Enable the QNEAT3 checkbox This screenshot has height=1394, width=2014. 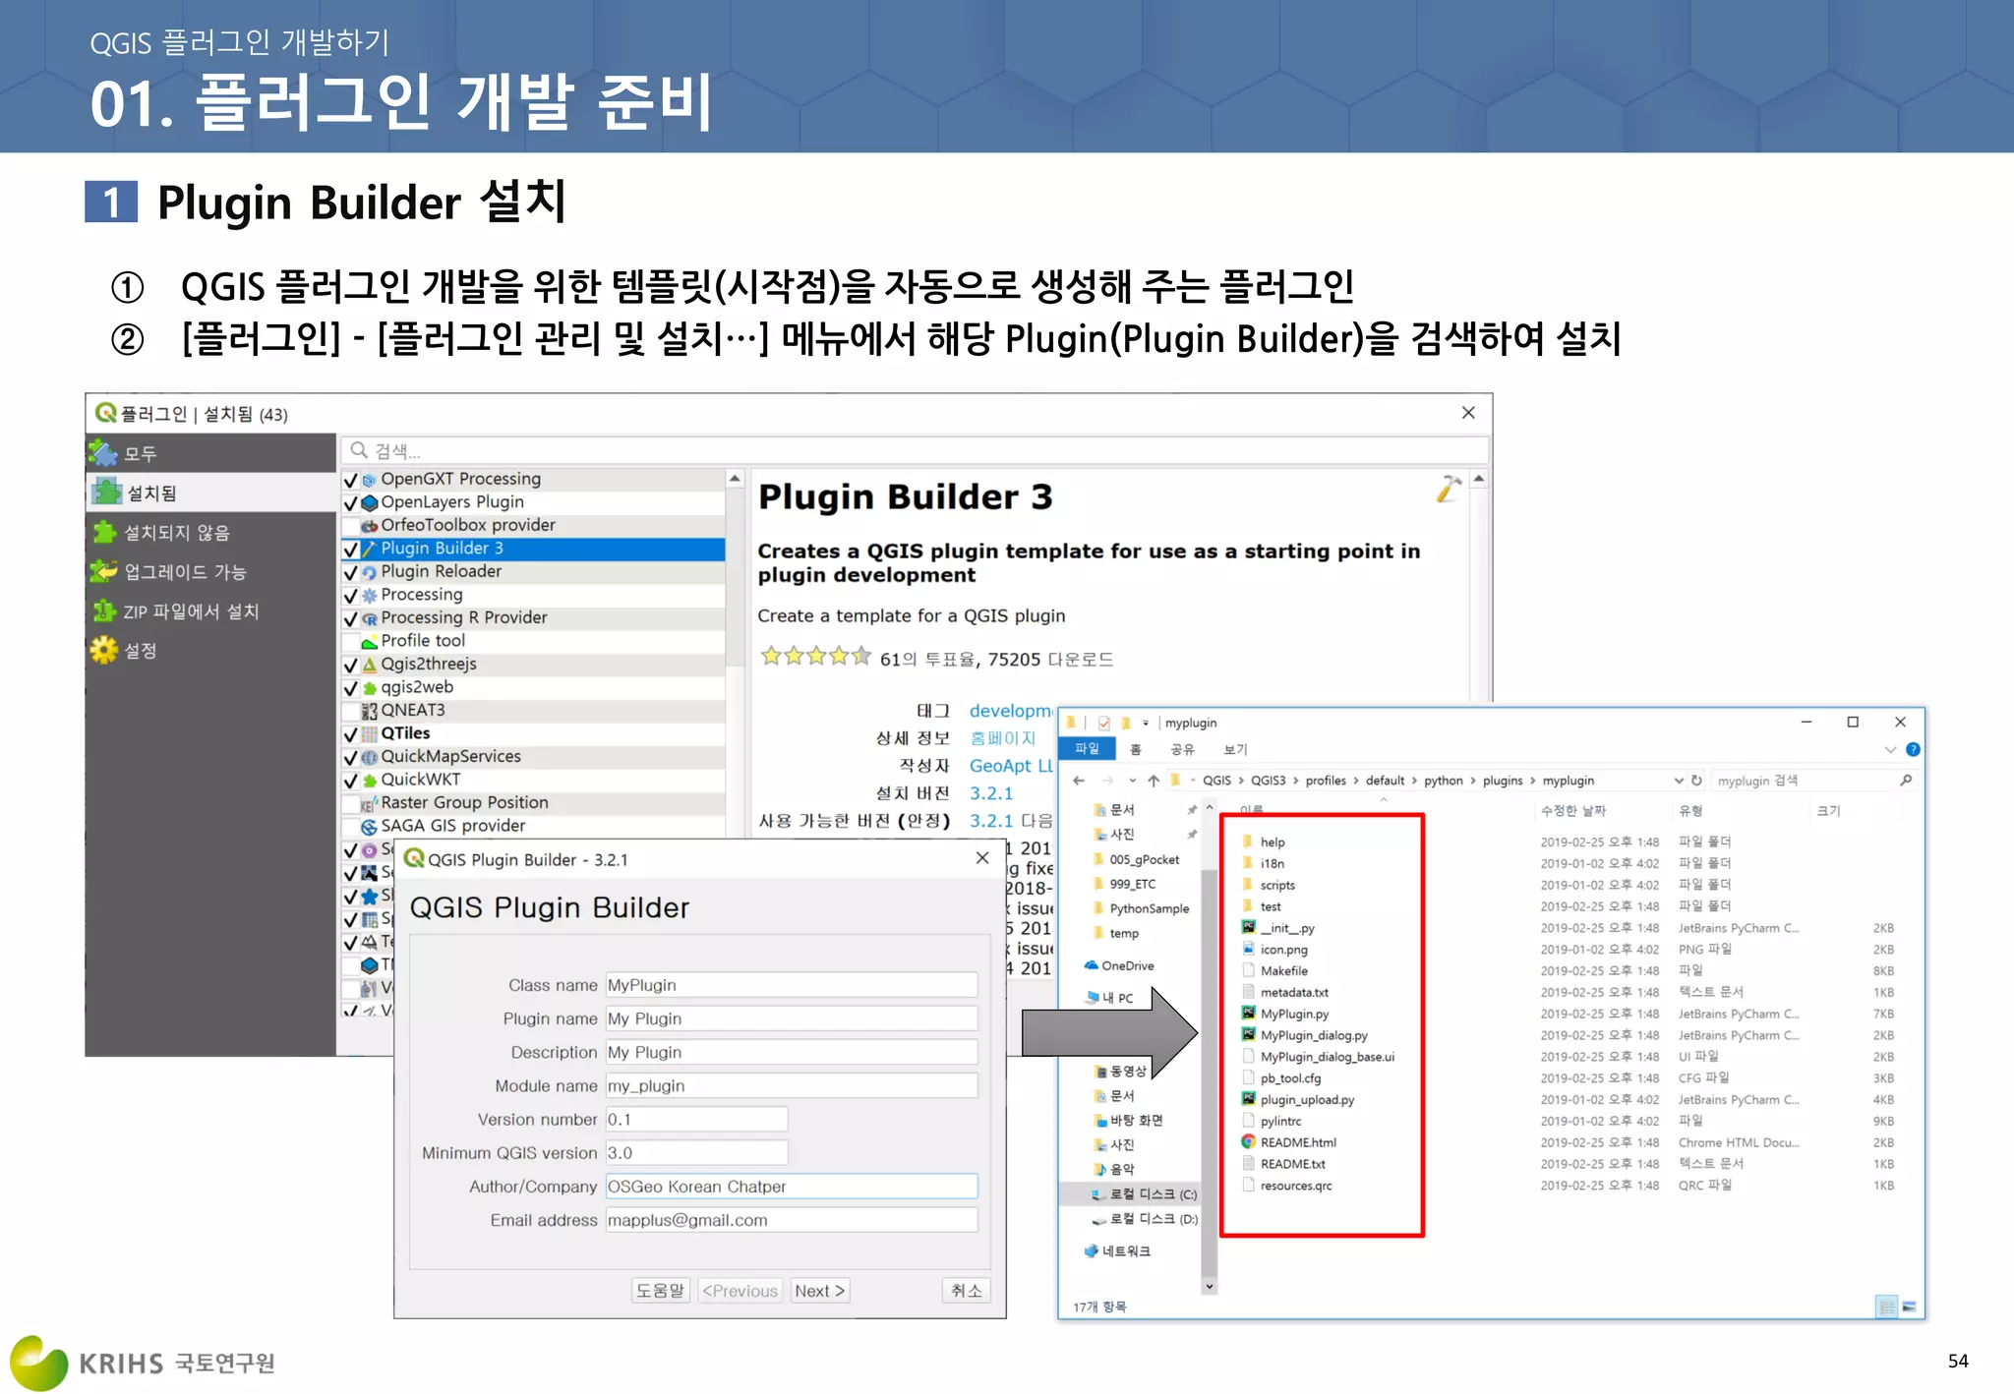pyautogui.click(x=351, y=711)
